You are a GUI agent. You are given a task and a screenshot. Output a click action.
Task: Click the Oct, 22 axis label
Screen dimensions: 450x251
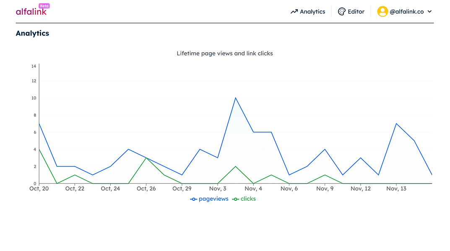75,189
